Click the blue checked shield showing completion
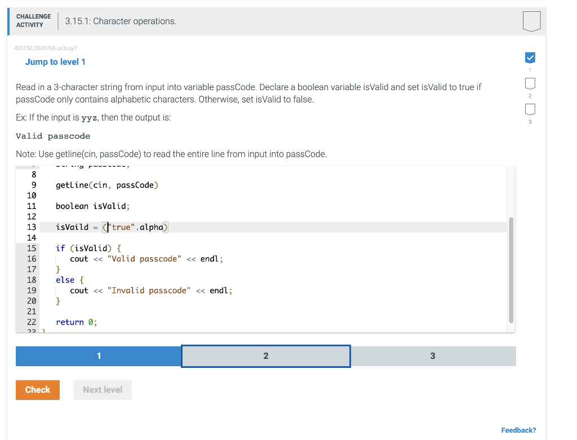The width and height of the screenshot is (577, 440). click(x=530, y=57)
